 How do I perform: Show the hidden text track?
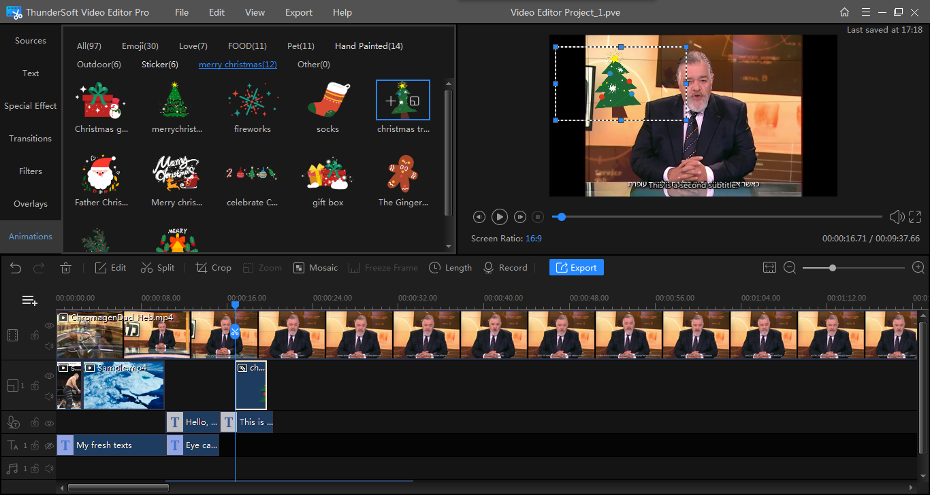point(49,446)
